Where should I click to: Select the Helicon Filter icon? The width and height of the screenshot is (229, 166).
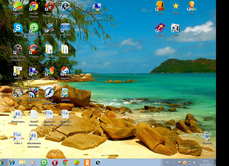pyautogui.click(x=34, y=93)
